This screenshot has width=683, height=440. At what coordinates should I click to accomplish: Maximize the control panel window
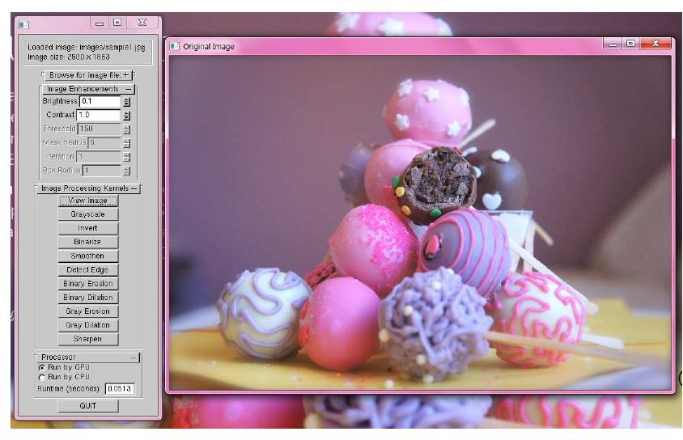117,23
